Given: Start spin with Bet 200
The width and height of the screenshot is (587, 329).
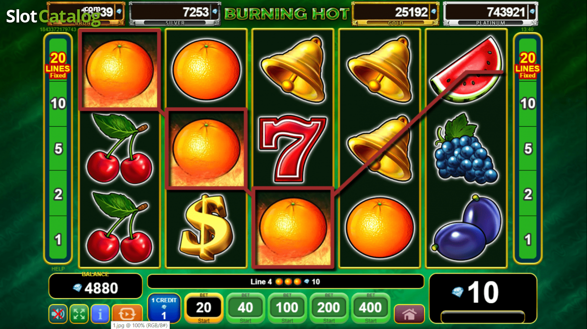Looking at the screenshot, I should coord(329,308).
